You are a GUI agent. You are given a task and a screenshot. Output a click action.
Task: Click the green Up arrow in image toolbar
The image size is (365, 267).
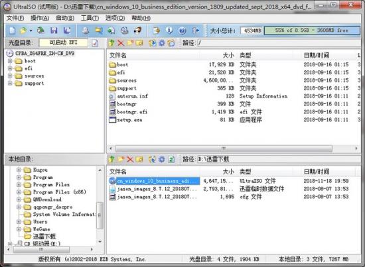coord(111,43)
